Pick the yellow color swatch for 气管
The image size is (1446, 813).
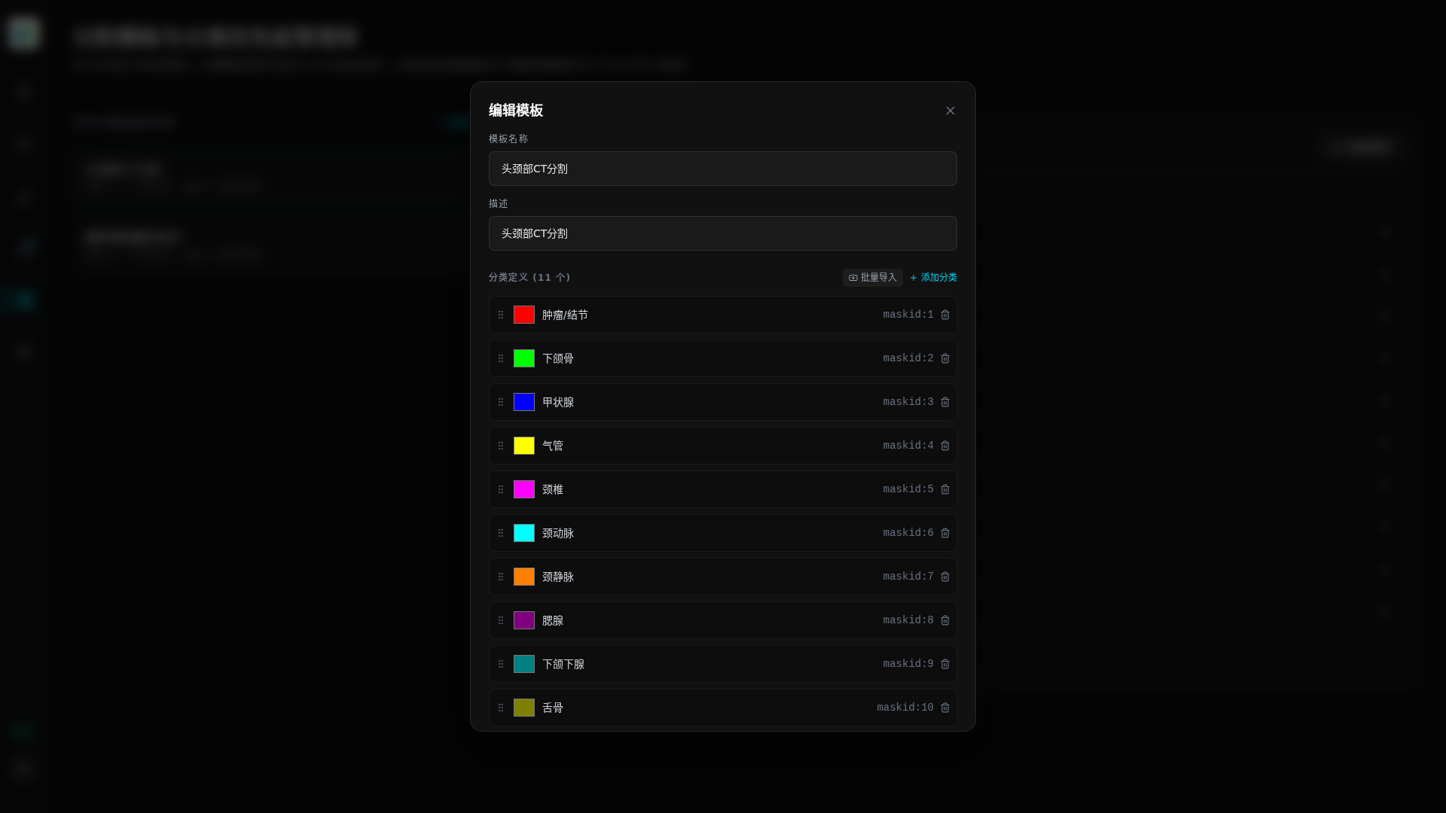tap(524, 446)
